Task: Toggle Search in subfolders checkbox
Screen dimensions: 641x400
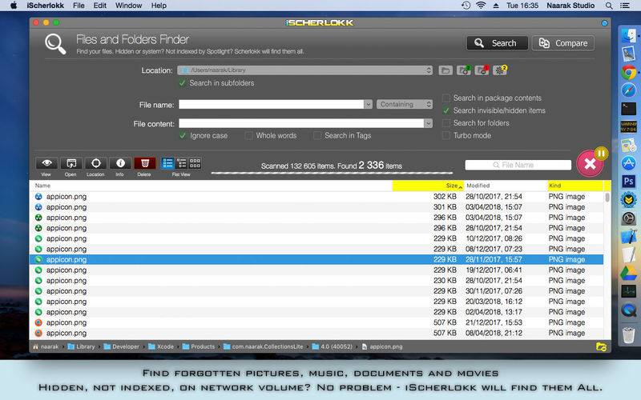Action: pos(183,83)
